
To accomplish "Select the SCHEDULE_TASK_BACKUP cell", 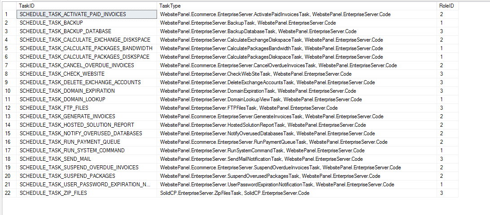I will [x=87, y=23].
